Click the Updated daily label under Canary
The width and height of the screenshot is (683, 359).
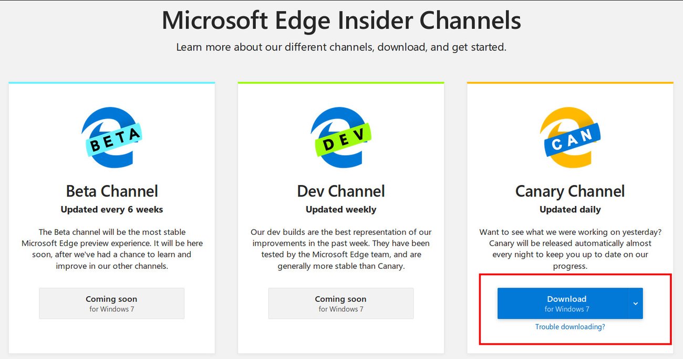click(570, 209)
